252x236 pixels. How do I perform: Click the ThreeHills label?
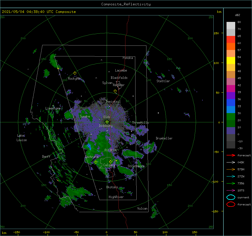pos(140,123)
